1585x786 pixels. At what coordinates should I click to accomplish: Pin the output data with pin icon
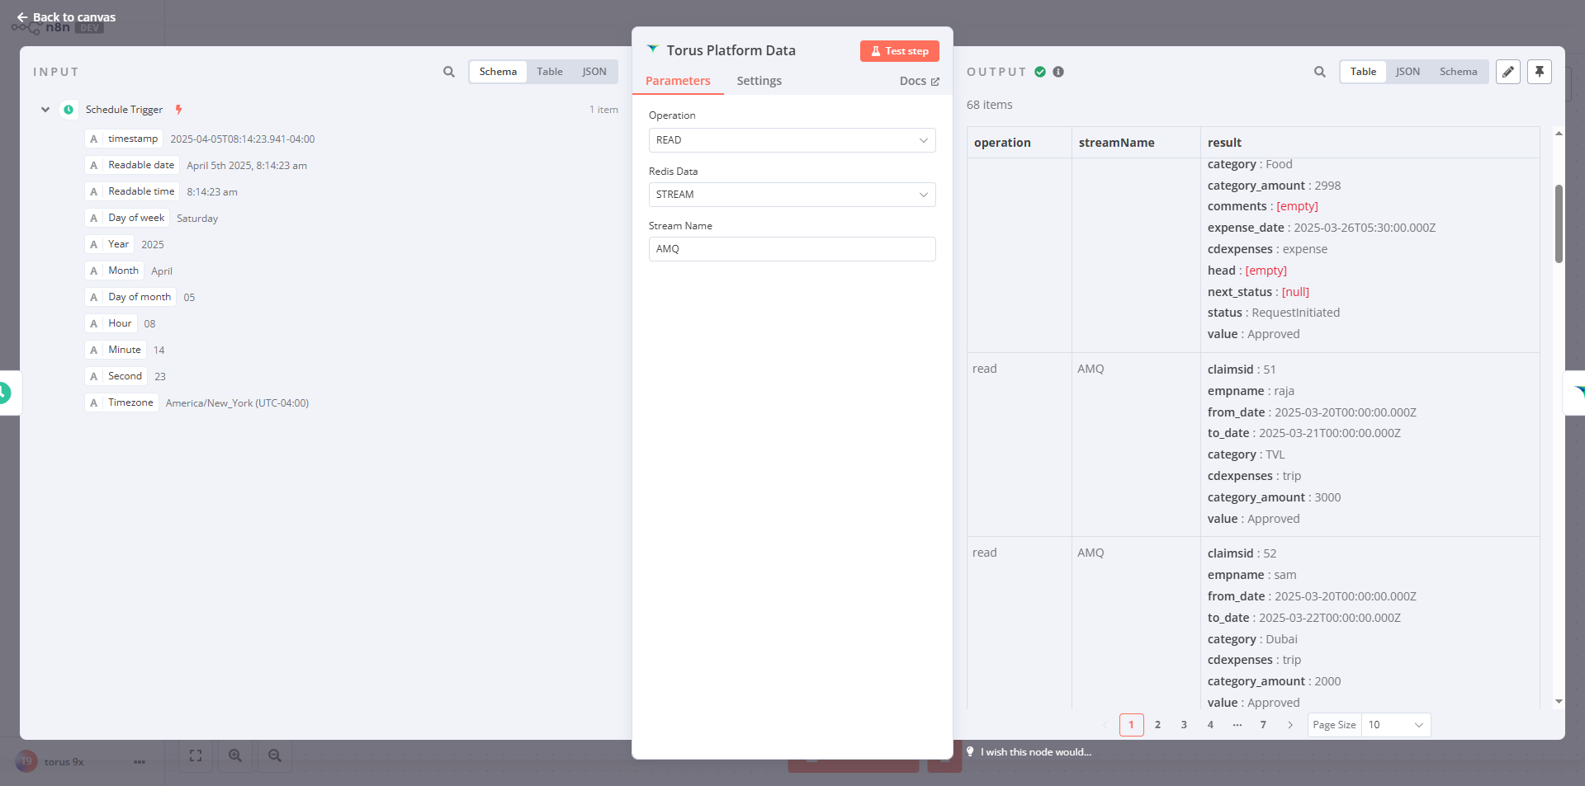tap(1539, 72)
